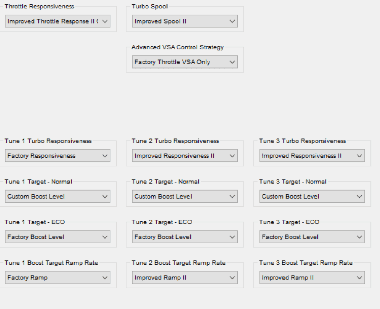Open Tune 1 Turbo Responsiveness dropdown
This screenshot has width=380, height=309.
click(58, 156)
